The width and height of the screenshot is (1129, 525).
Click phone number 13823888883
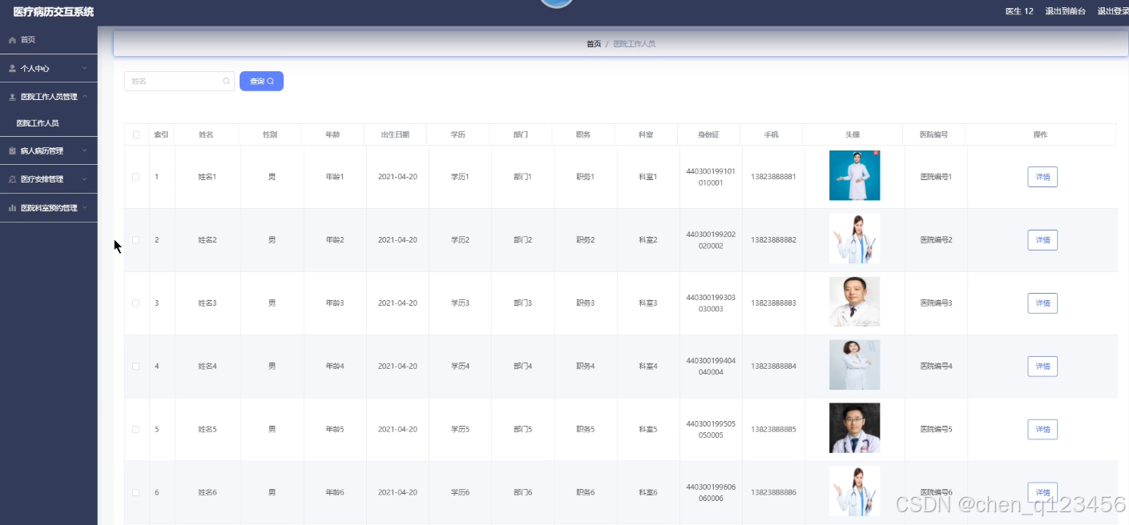point(773,303)
